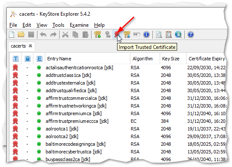The width and height of the screenshot is (232, 167).
Task: Select entry addtrustqualifiedca [jdk]
Action: tap(71, 91)
